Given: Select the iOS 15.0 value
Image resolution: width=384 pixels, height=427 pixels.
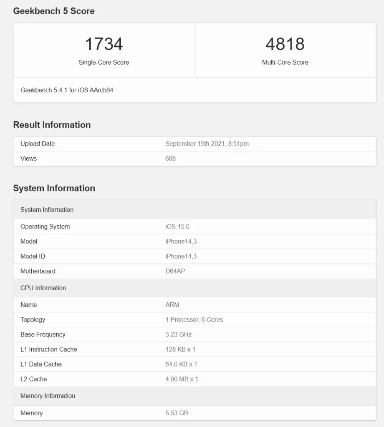Looking at the screenshot, I should tap(177, 226).
